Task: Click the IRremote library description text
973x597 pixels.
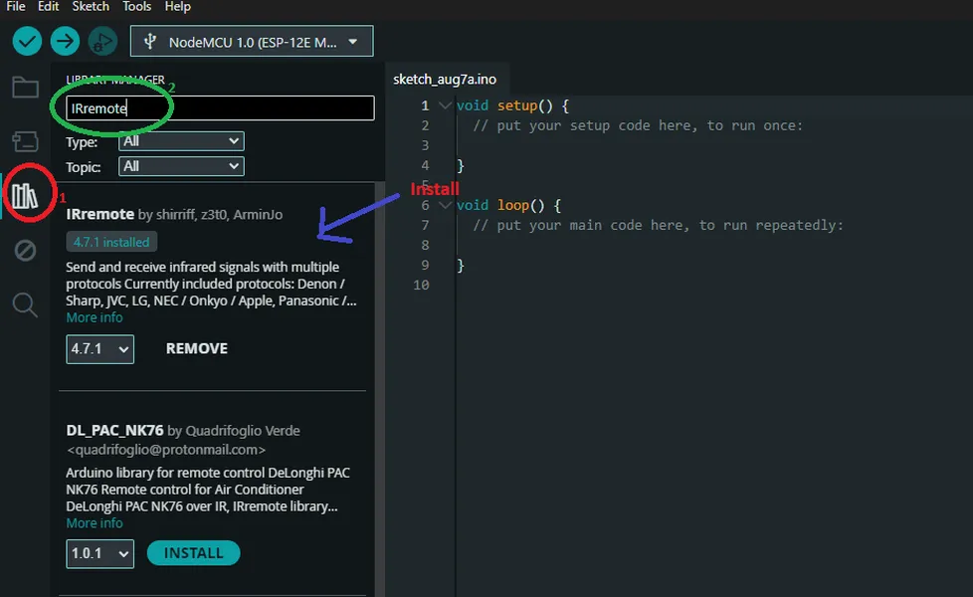Action: click(211, 284)
